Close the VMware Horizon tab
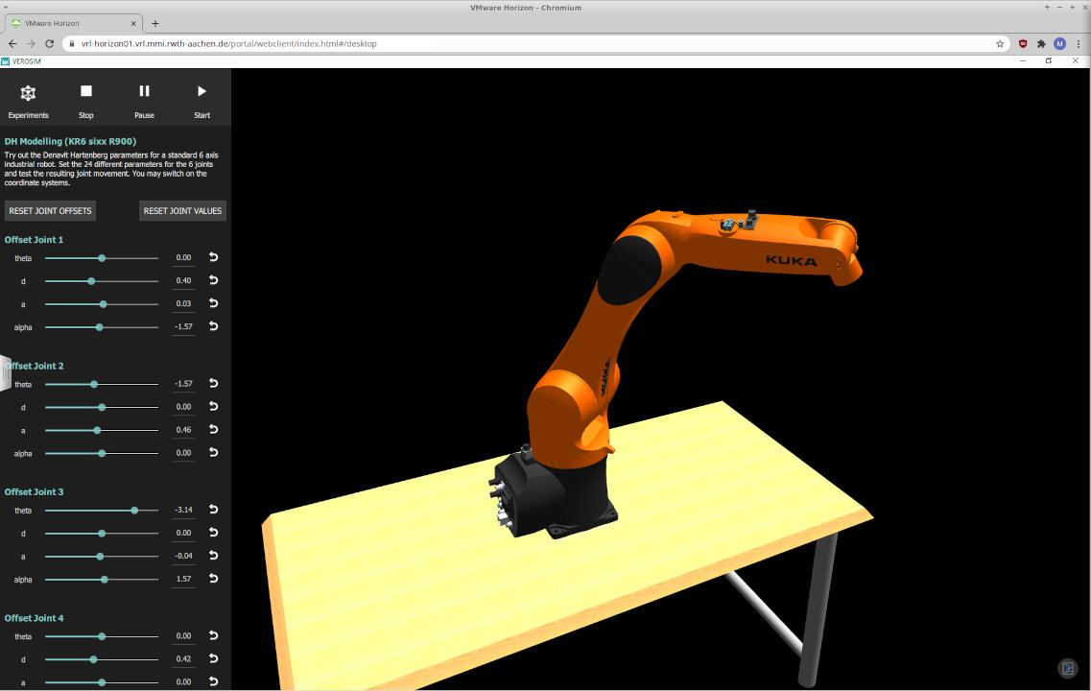1091x691 pixels. coord(132,23)
